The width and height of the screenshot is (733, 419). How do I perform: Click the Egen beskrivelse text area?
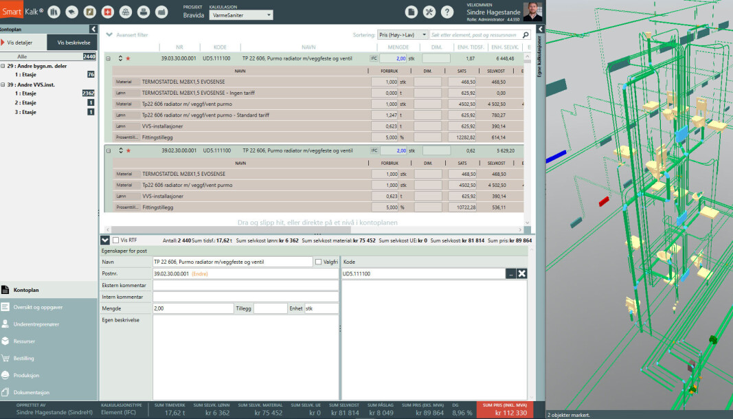pos(246,358)
